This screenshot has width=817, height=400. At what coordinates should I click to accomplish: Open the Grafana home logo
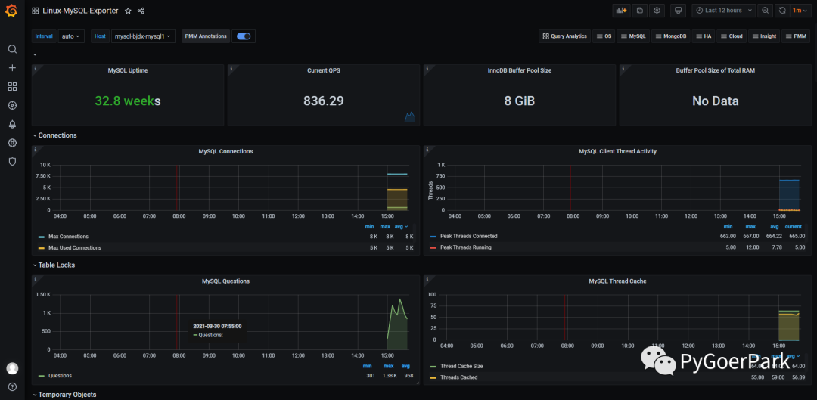pyautogui.click(x=11, y=10)
